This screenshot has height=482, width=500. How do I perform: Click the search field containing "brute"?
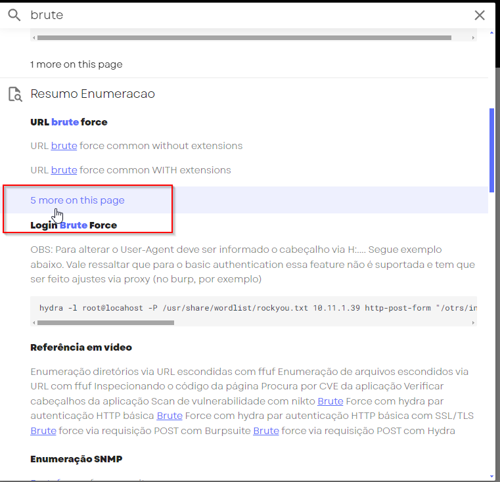[x=249, y=15]
